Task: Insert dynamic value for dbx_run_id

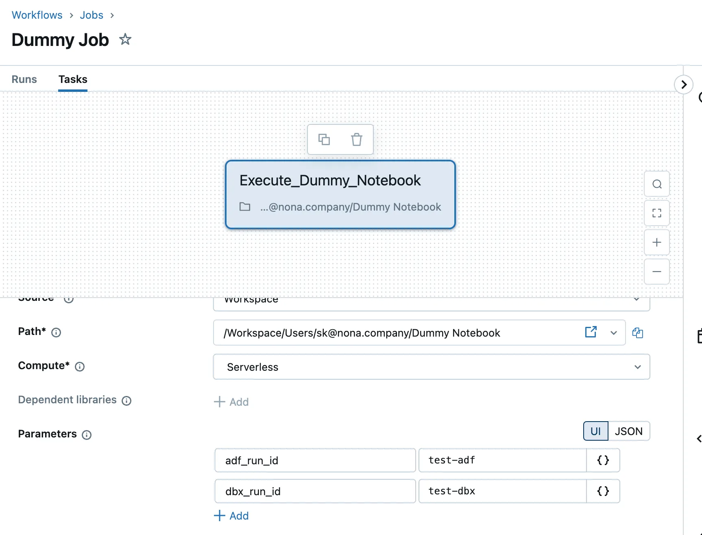Action: [x=603, y=491]
